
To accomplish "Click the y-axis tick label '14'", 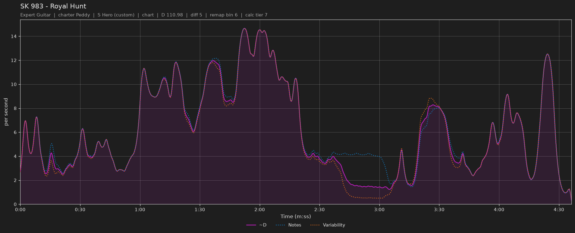I will pos(14,36).
